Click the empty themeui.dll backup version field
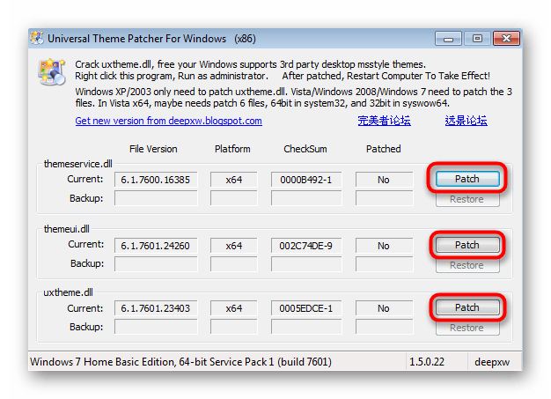The height and width of the screenshot is (399, 551). click(x=156, y=264)
